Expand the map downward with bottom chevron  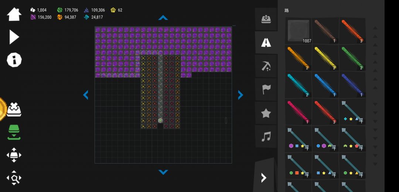pos(163,172)
